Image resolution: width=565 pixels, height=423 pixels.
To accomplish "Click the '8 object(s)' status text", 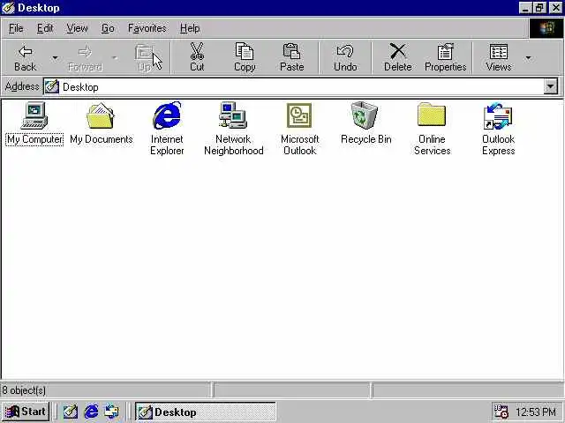I will [24, 390].
